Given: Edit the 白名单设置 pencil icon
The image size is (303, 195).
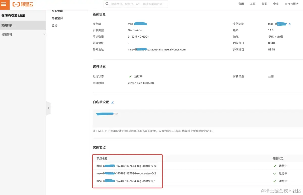Looking at the screenshot, I should (x=113, y=102).
